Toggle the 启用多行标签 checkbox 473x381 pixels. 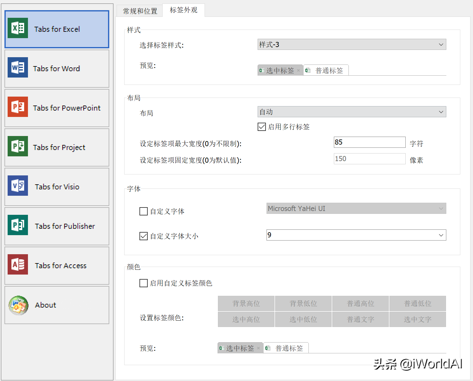tap(262, 127)
